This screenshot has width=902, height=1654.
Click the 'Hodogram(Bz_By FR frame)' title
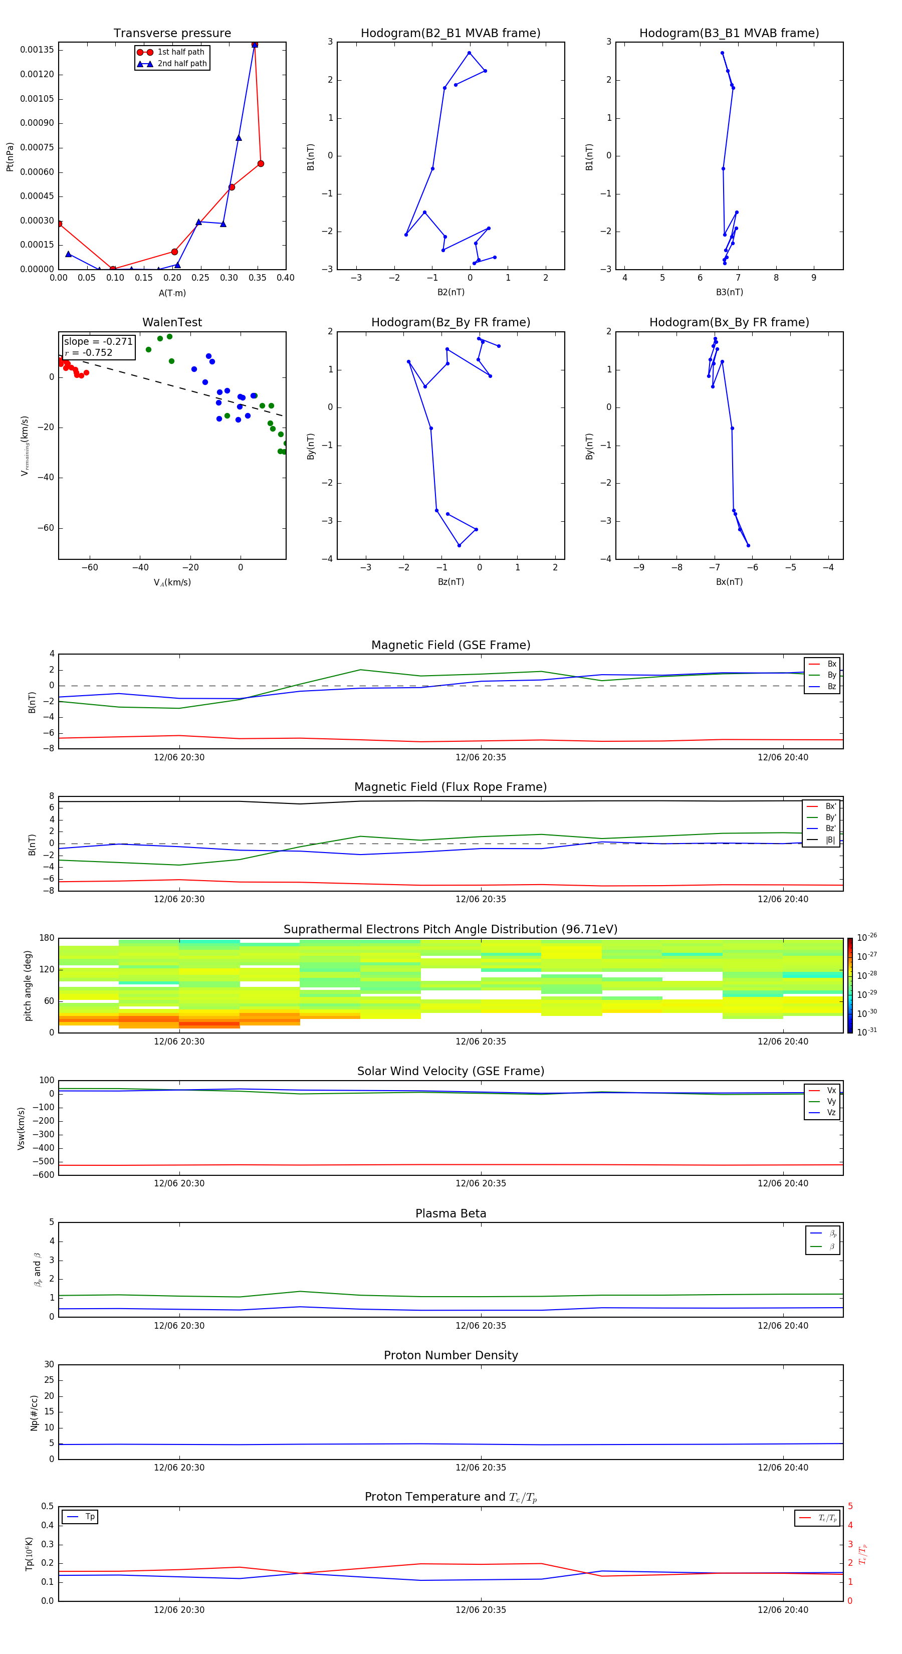click(x=450, y=322)
